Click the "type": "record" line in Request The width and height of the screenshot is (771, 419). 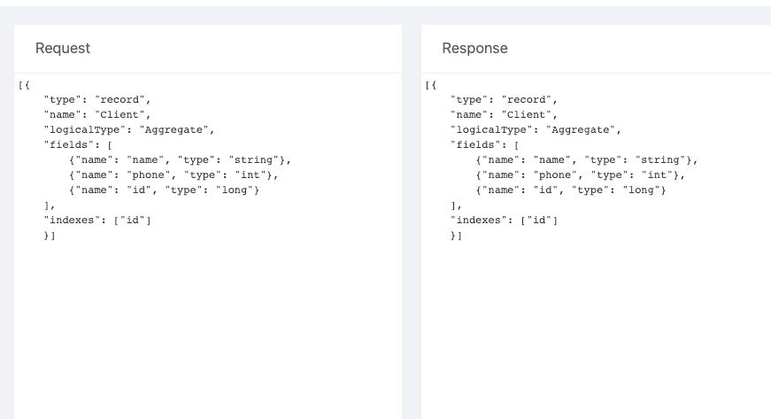click(97, 100)
